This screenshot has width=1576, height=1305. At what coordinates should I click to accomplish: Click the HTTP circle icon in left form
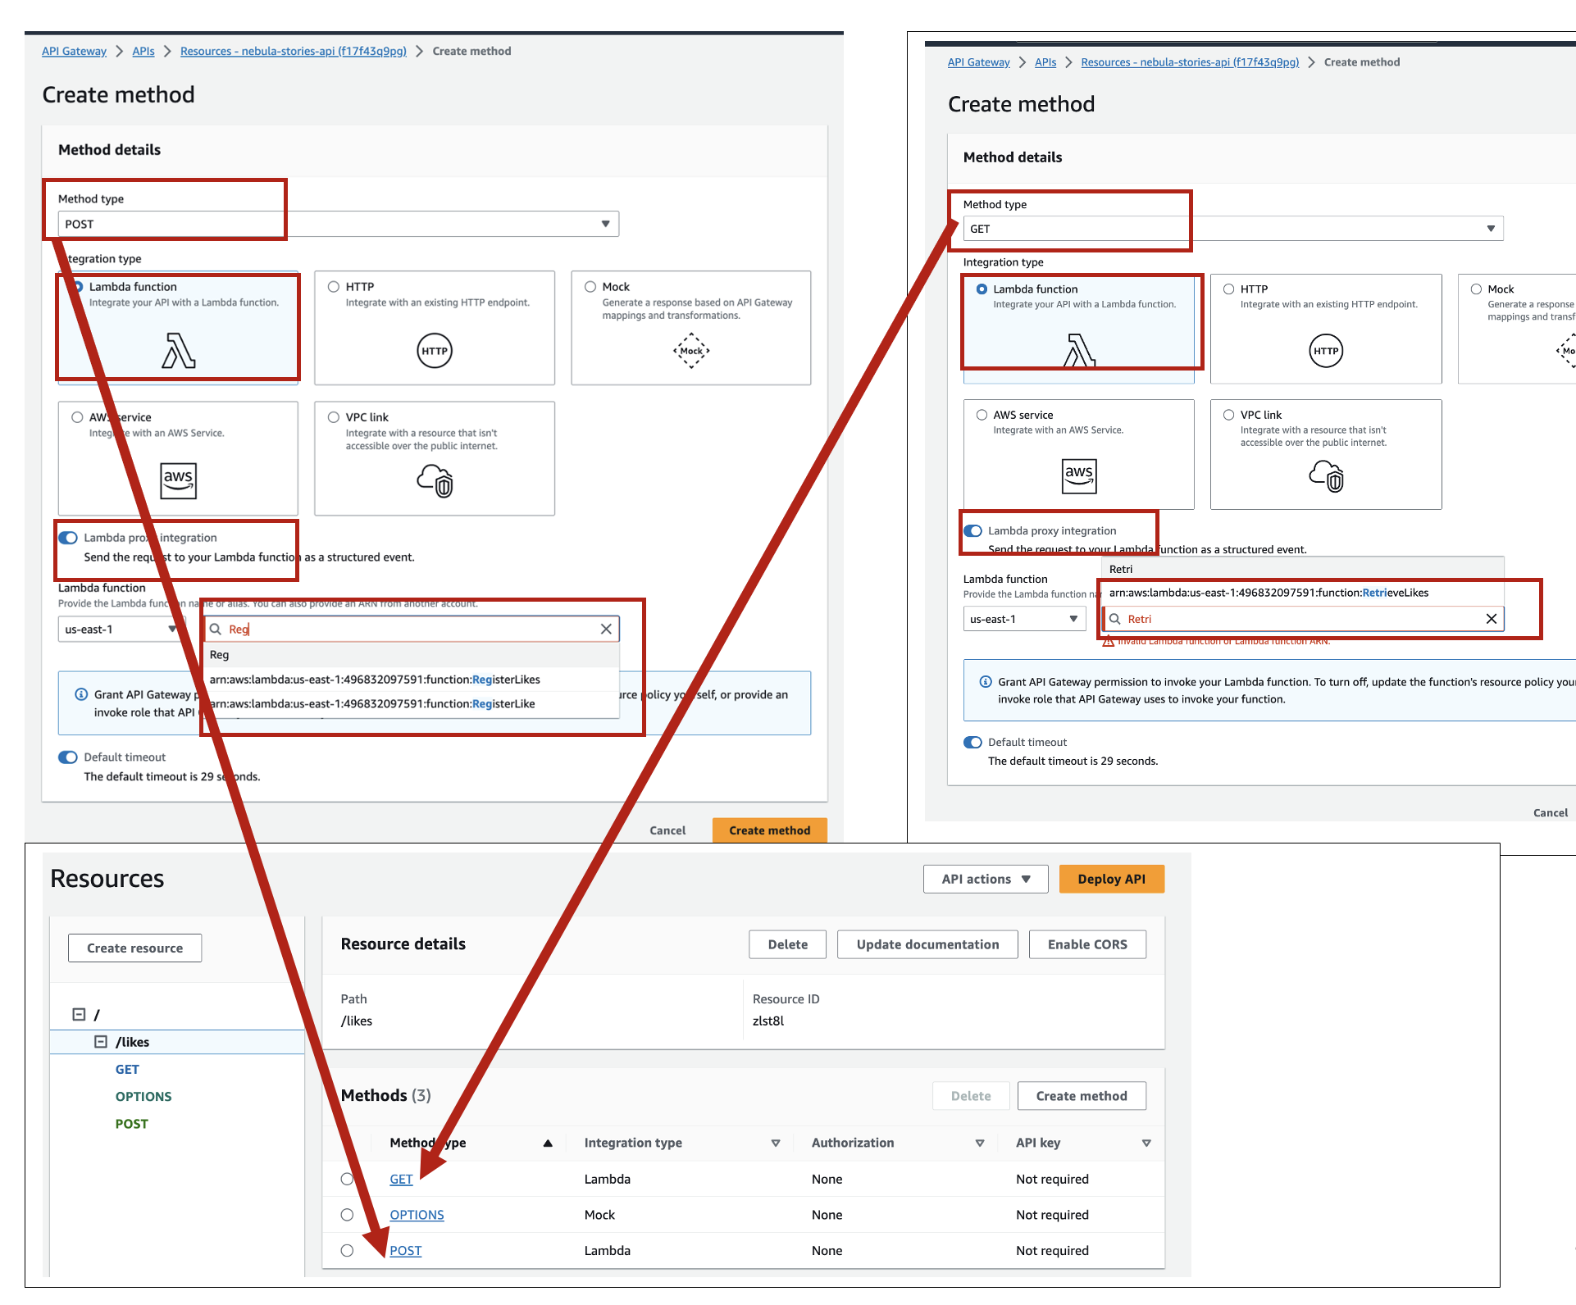(x=435, y=351)
